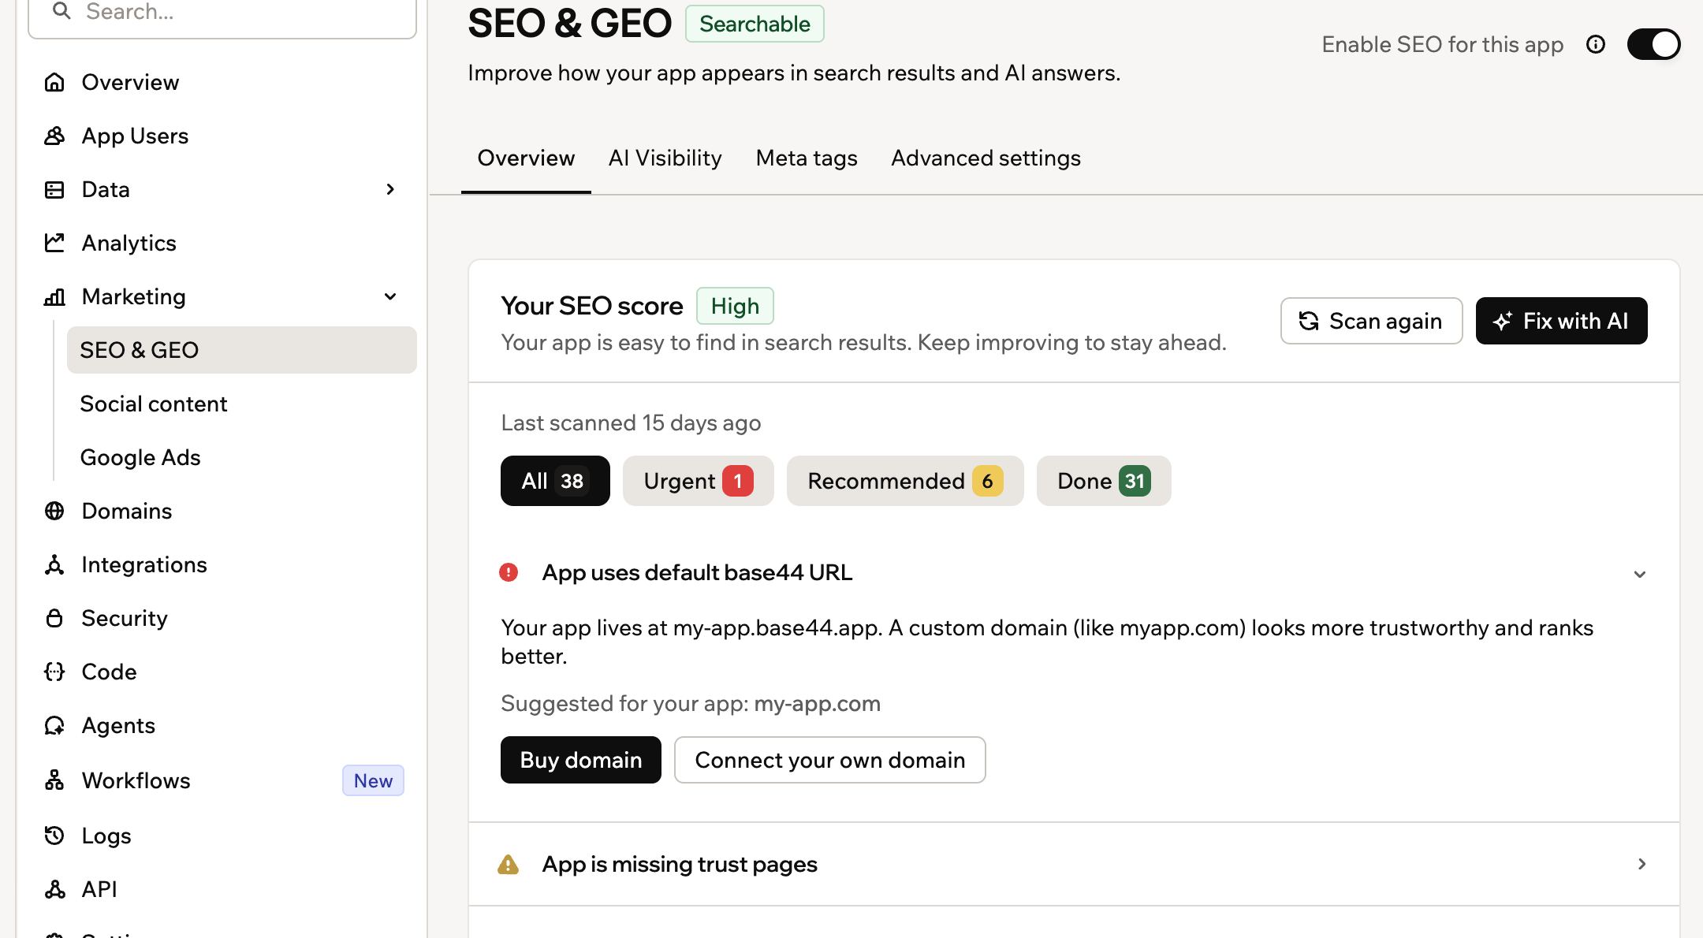Click the Security lock icon

[x=54, y=618]
